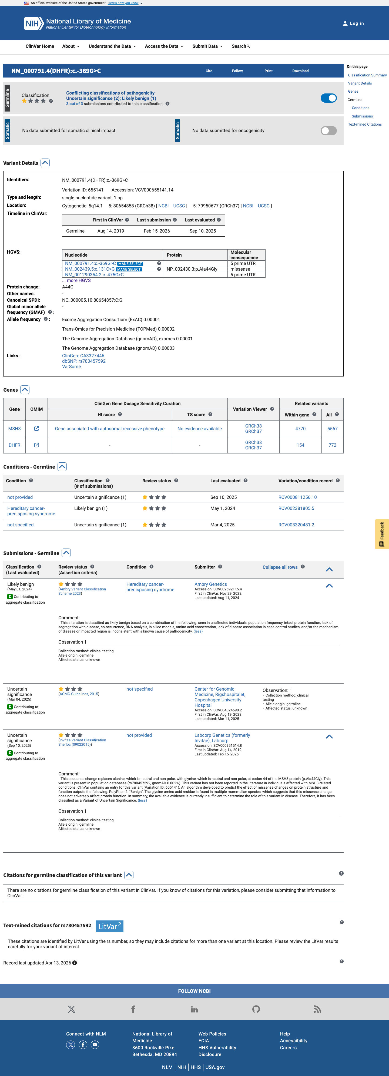389x1076 pixels.
Task: Toggle the Germline classification switch off
Action: [x=328, y=98]
